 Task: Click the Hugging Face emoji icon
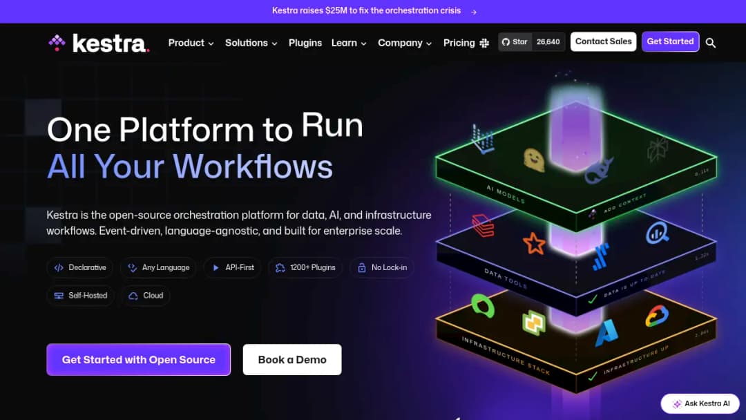[x=534, y=160]
